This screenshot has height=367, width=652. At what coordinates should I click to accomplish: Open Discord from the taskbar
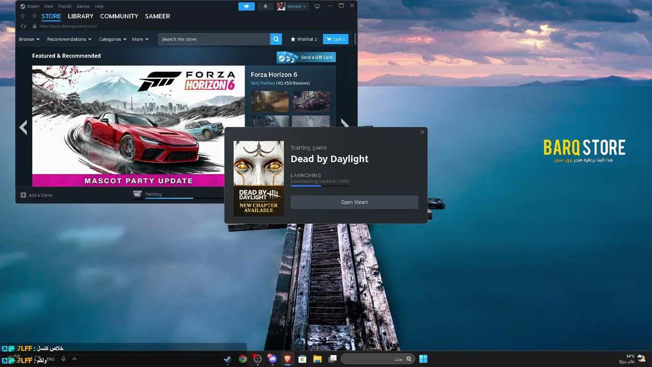point(272,359)
